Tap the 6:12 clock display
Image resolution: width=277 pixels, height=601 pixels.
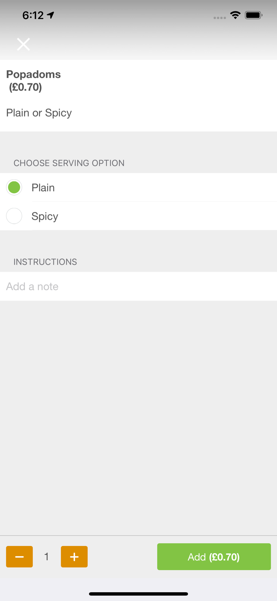33,15
